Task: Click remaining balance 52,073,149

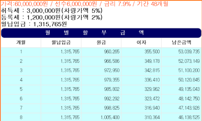Action: 189,61
